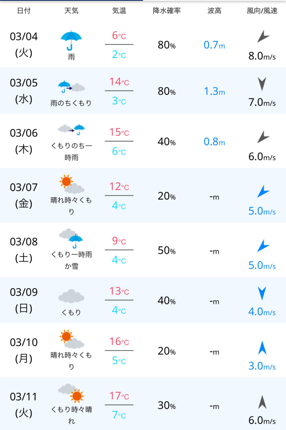Click the 風向/風速 column header
Screen dimensions: 286x430
coord(262,10)
